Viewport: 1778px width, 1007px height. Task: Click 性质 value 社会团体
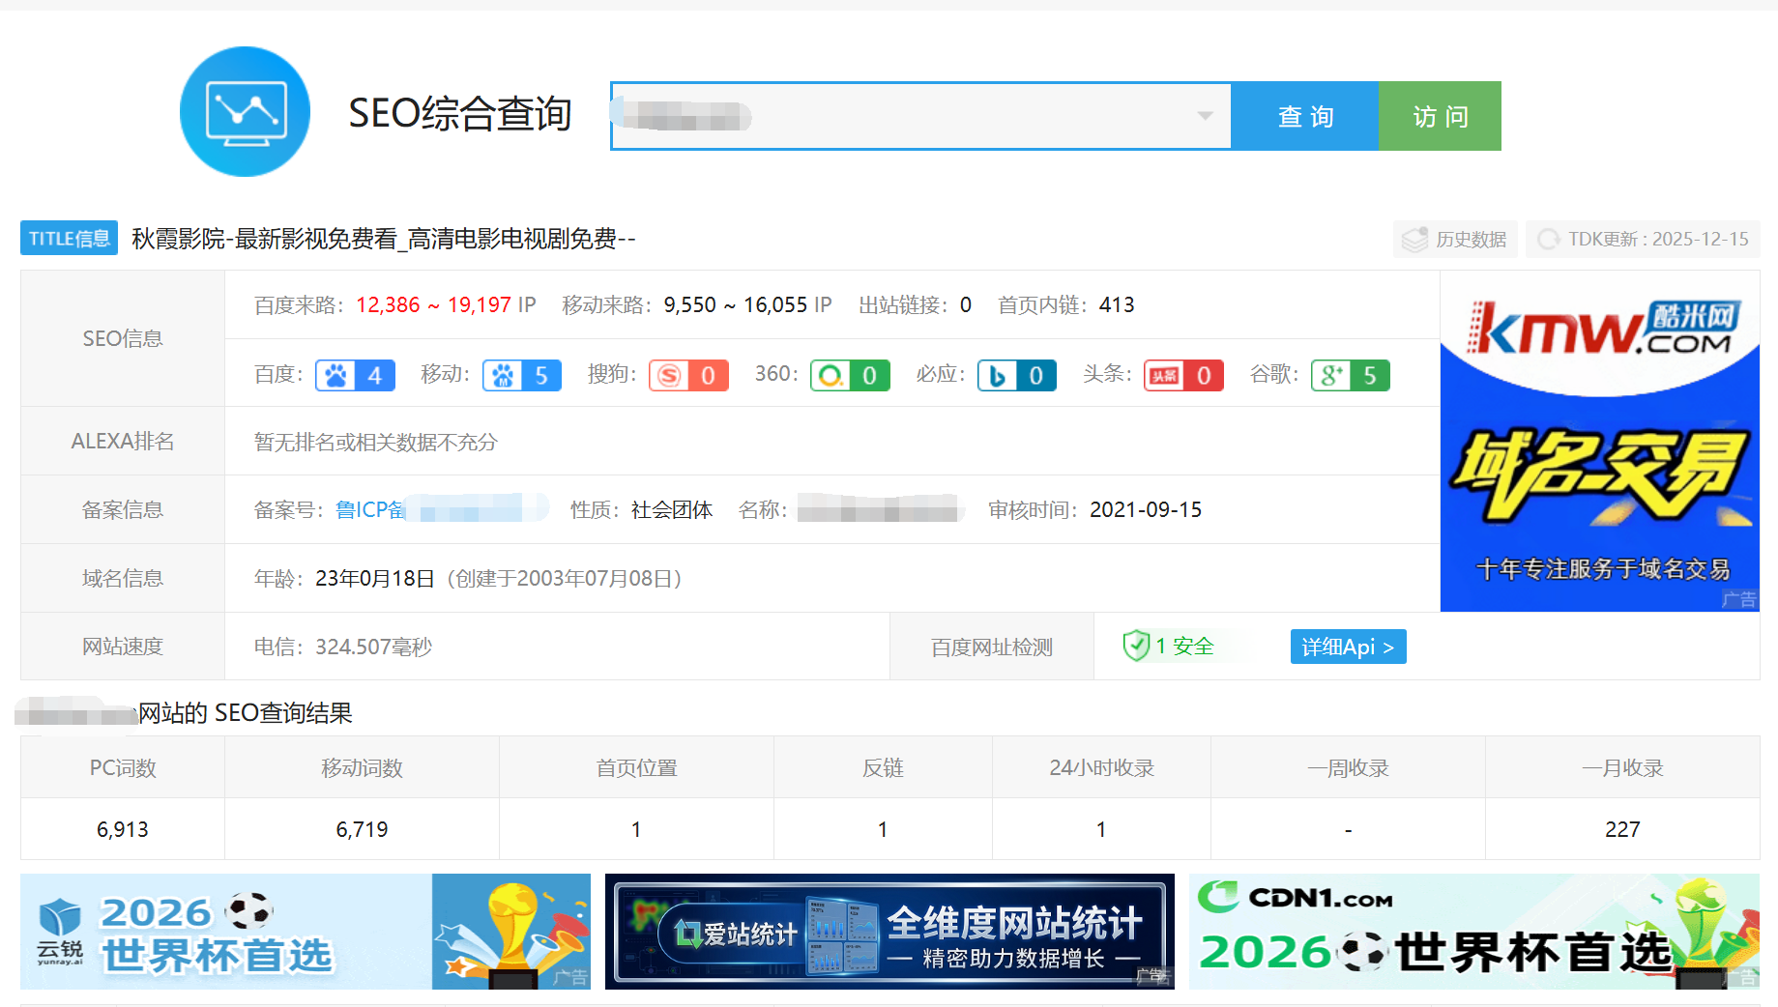click(x=672, y=509)
